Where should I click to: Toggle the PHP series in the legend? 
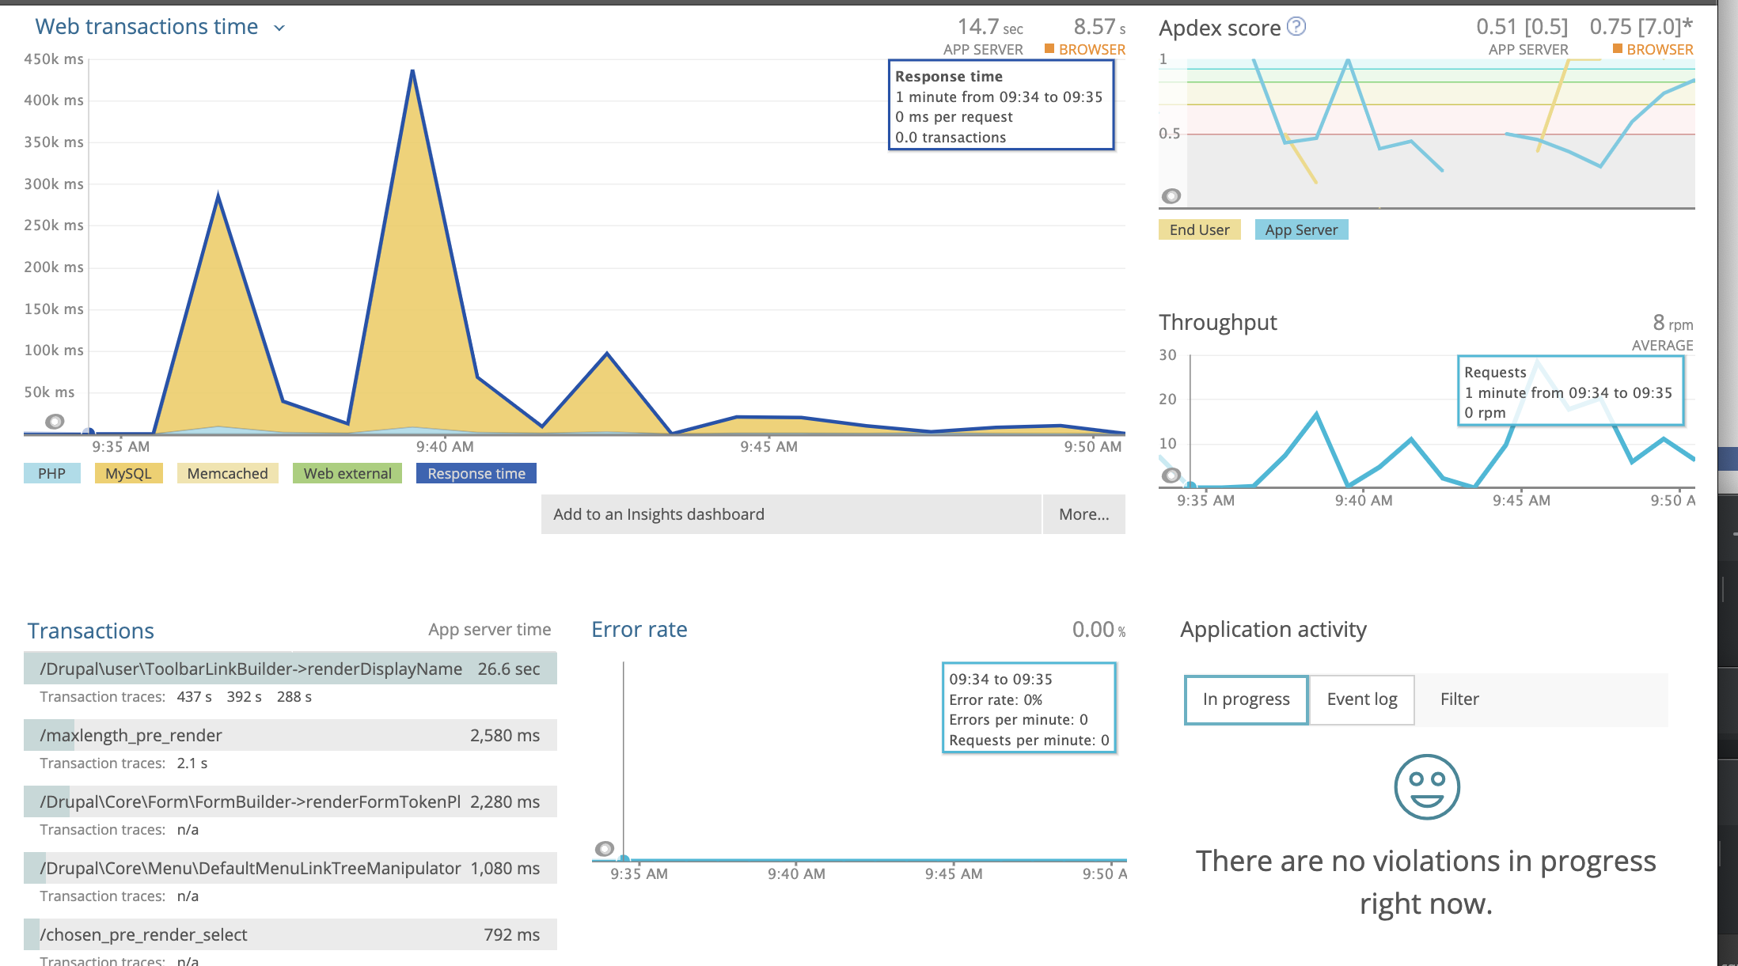(51, 473)
